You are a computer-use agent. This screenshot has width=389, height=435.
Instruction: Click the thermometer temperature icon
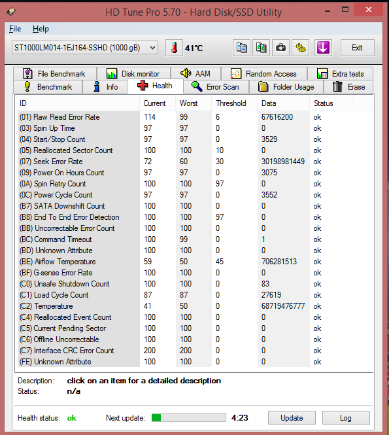point(174,48)
